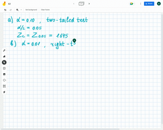
Task: Open the zoom level dropdown arrow
Action: [x=21, y=10]
